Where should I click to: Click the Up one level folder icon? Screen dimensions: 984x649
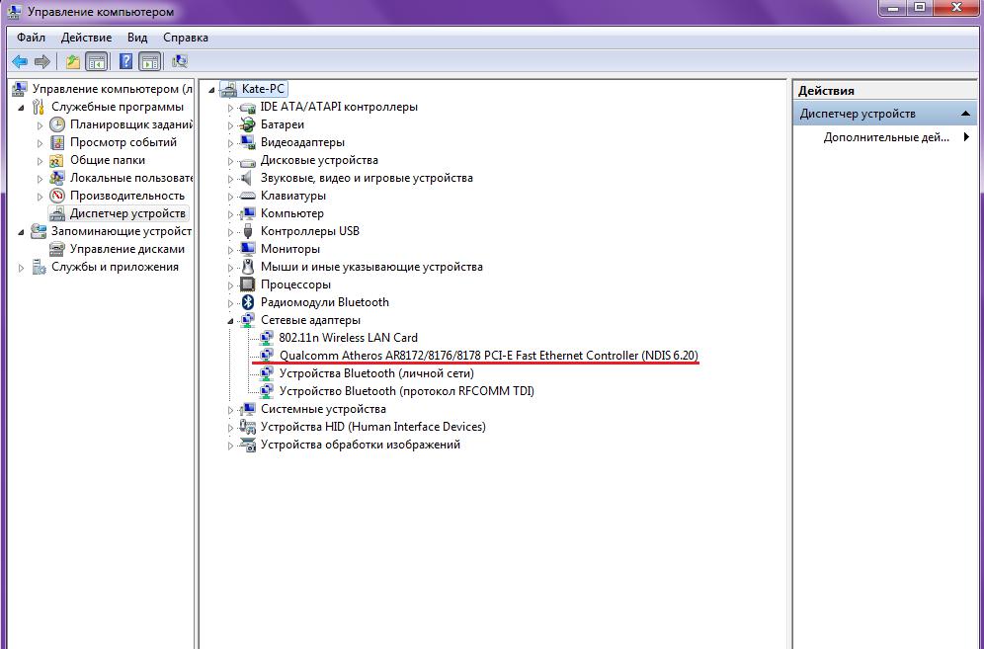click(x=73, y=61)
